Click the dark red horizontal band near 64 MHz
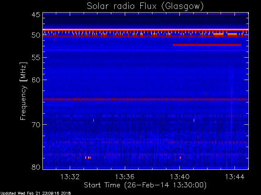The height and width of the screenshot is (195, 261). coord(146,99)
